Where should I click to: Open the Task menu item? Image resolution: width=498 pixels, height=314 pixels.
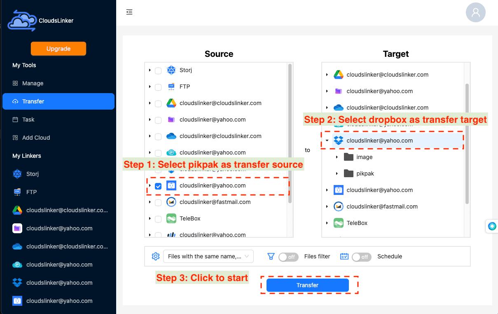pyautogui.click(x=58, y=120)
